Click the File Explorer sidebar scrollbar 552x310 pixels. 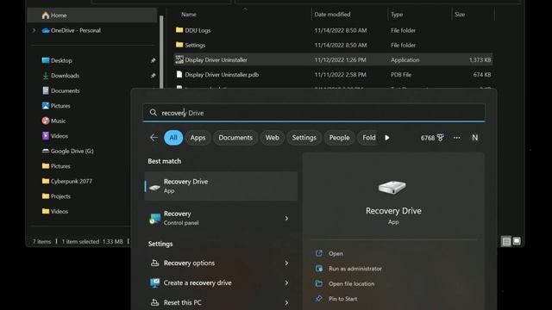[x=161, y=52]
